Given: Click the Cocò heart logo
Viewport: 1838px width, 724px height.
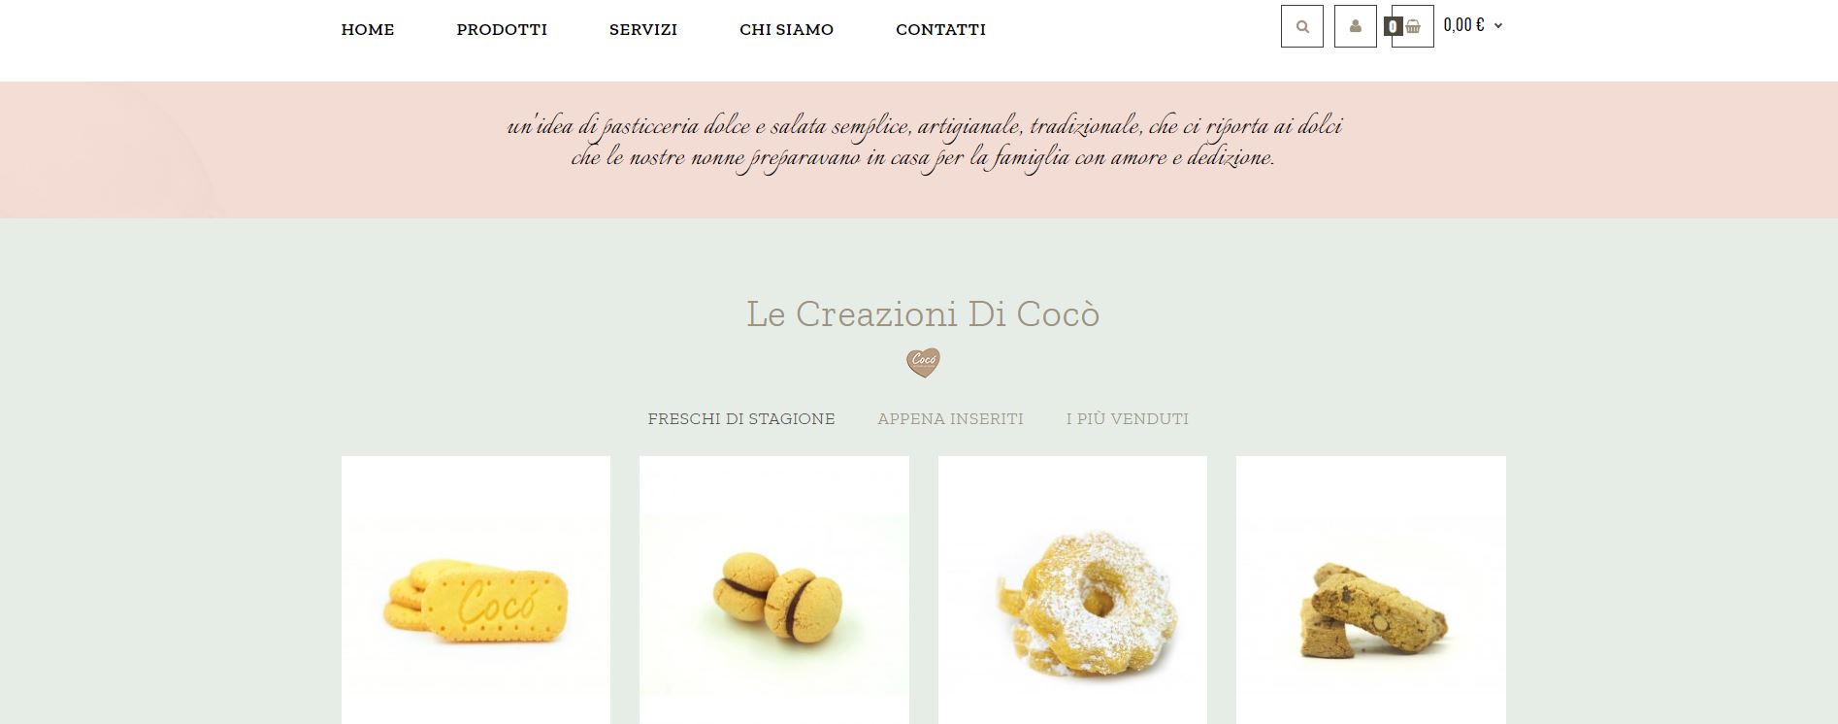Looking at the screenshot, I should tap(923, 362).
